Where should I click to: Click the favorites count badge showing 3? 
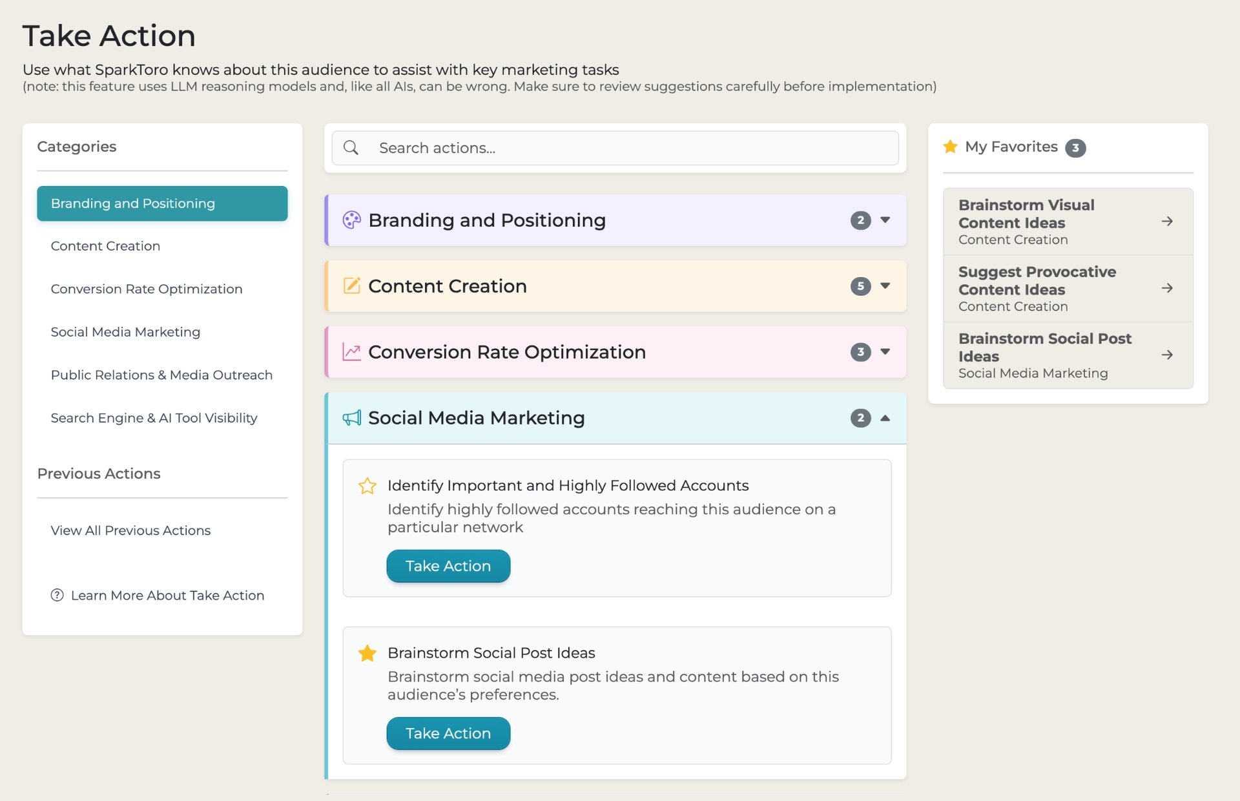[x=1075, y=148]
